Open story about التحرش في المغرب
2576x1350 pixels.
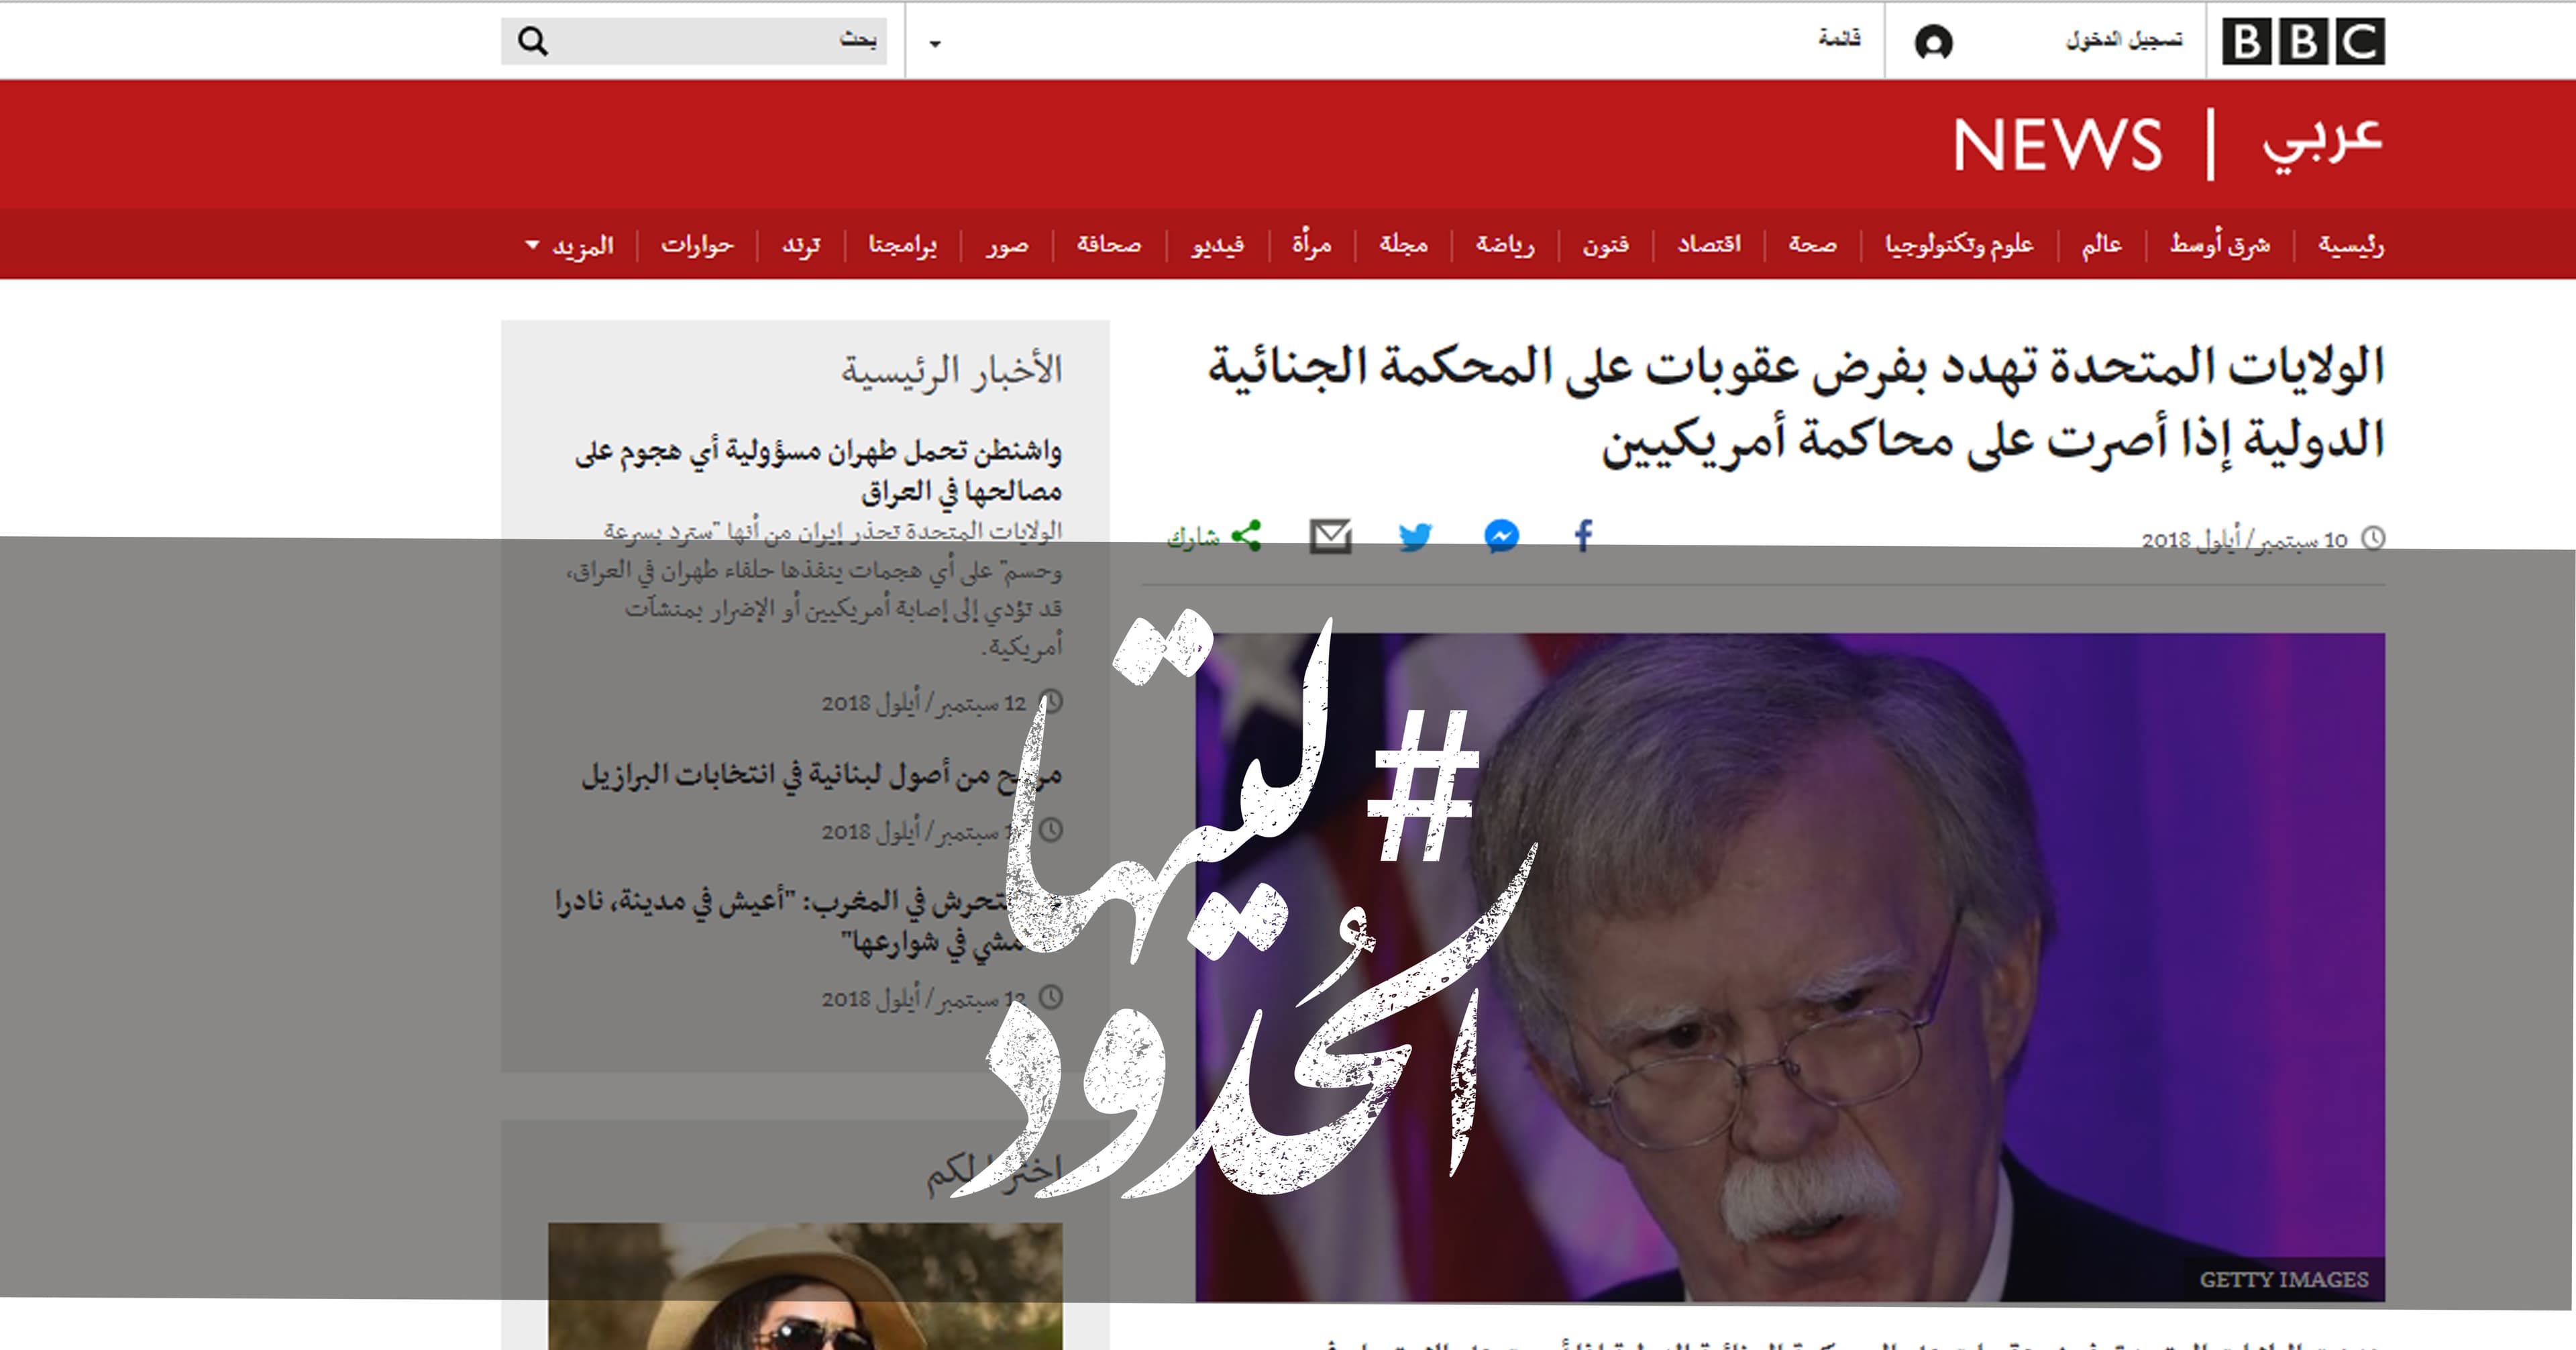[809, 921]
